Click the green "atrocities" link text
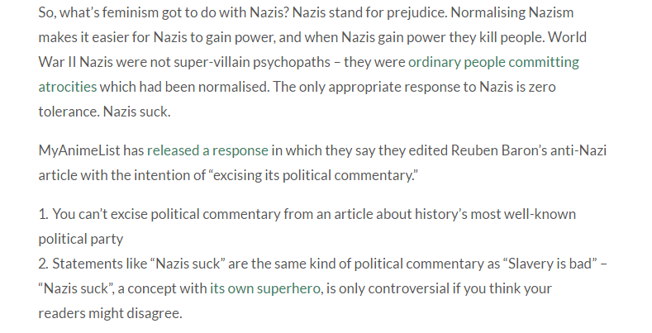 (x=68, y=87)
